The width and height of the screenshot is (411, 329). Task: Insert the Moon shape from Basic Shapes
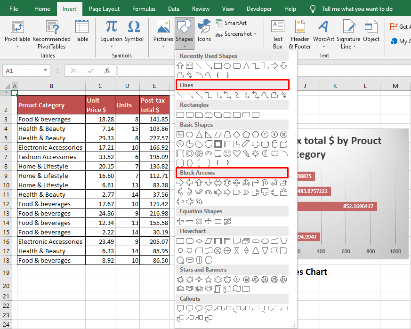[265, 153]
